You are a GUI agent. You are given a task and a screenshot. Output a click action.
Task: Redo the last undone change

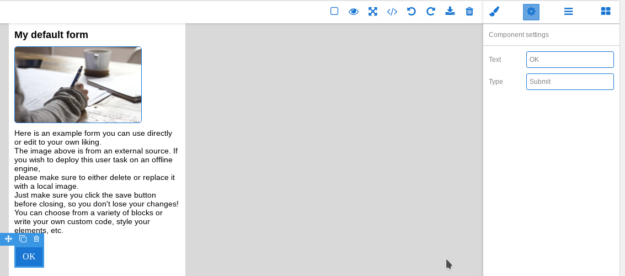[431, 11]
